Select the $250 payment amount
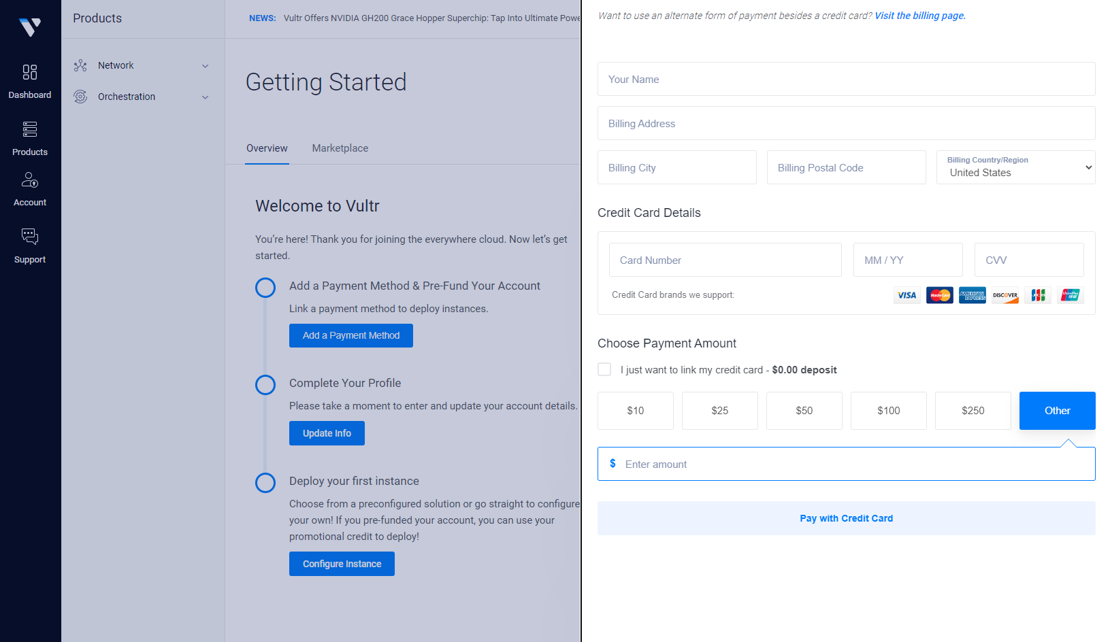 coord(973,411)
